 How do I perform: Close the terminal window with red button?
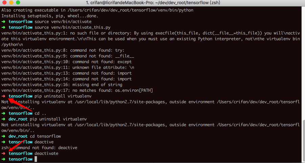4,3
